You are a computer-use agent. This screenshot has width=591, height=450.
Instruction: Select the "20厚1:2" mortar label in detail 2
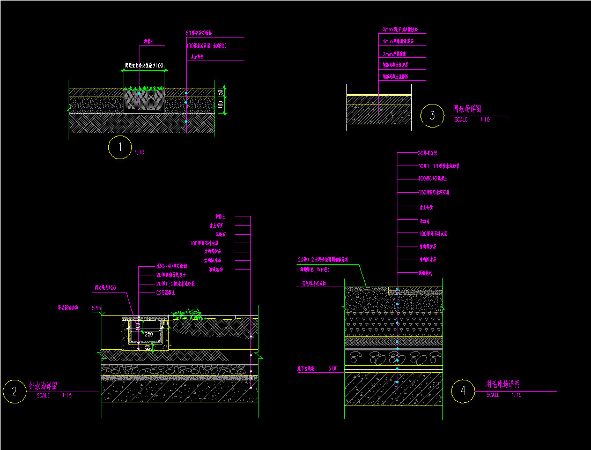[x=175, y=284]
